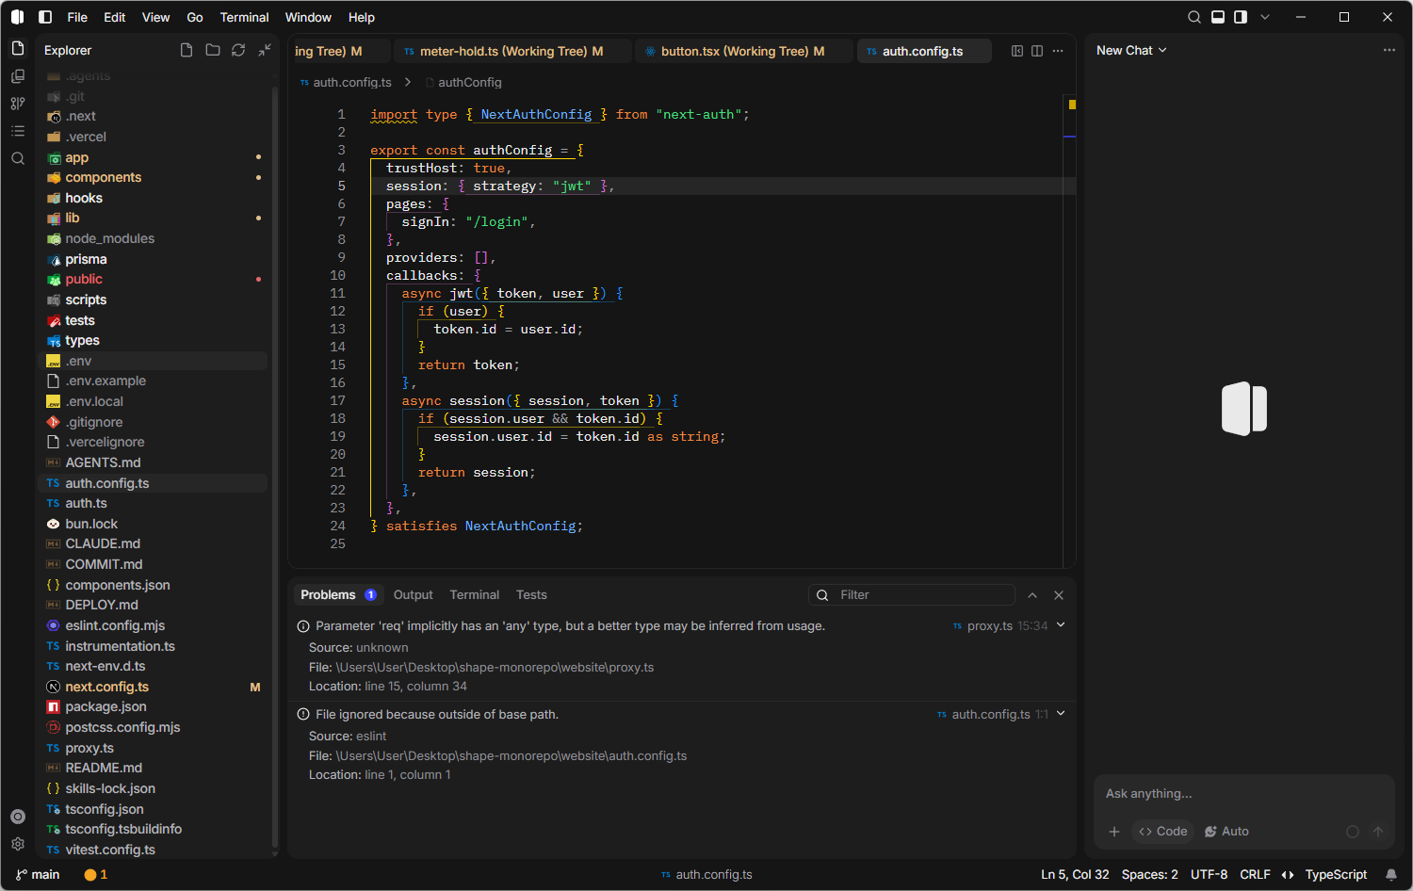Close the bottom panel
The height and width of the screenshot is (891, 1413).
[x=1059, y=595]
